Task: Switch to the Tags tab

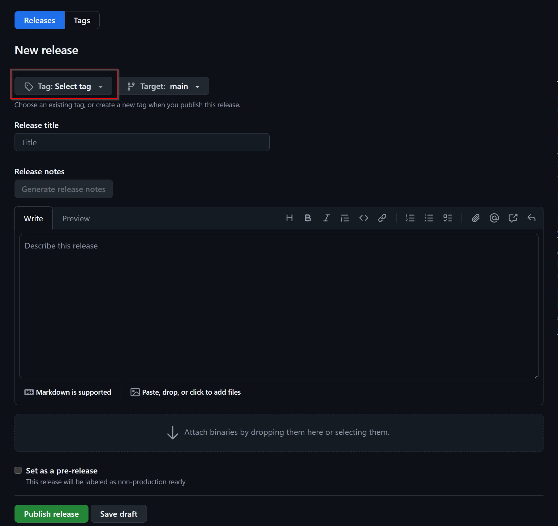Action: click(x=81, y=20)
